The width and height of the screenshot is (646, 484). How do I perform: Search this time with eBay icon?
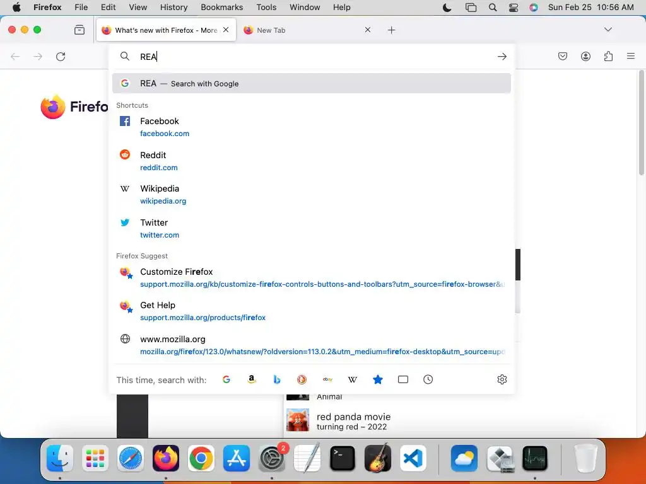[x=327, y=379]
